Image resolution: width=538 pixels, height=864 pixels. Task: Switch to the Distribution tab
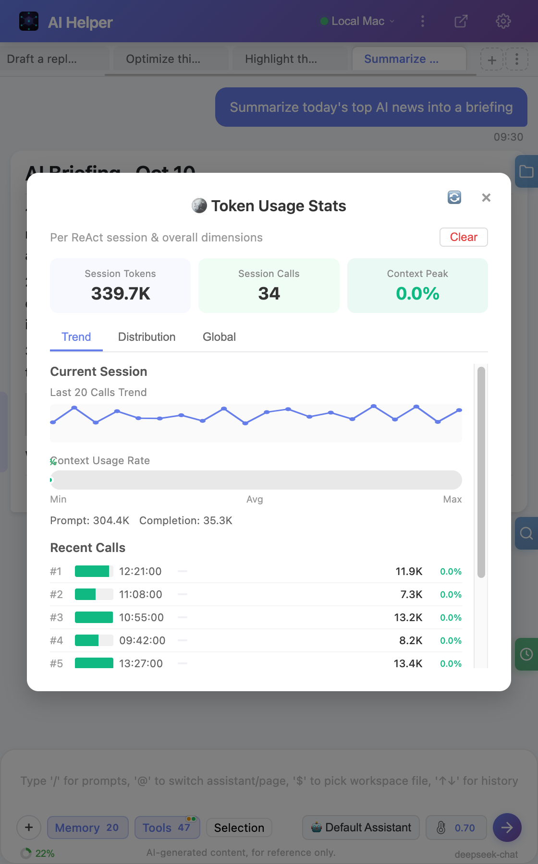coord(147,337)
